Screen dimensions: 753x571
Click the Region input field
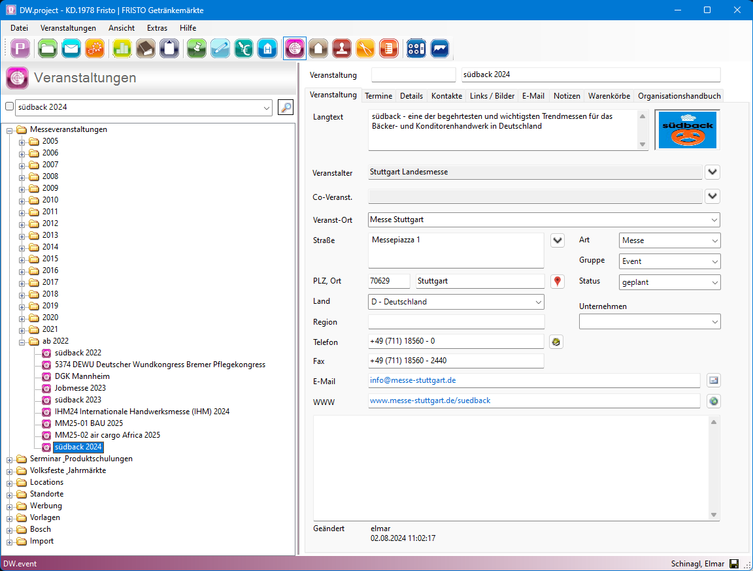456,321
